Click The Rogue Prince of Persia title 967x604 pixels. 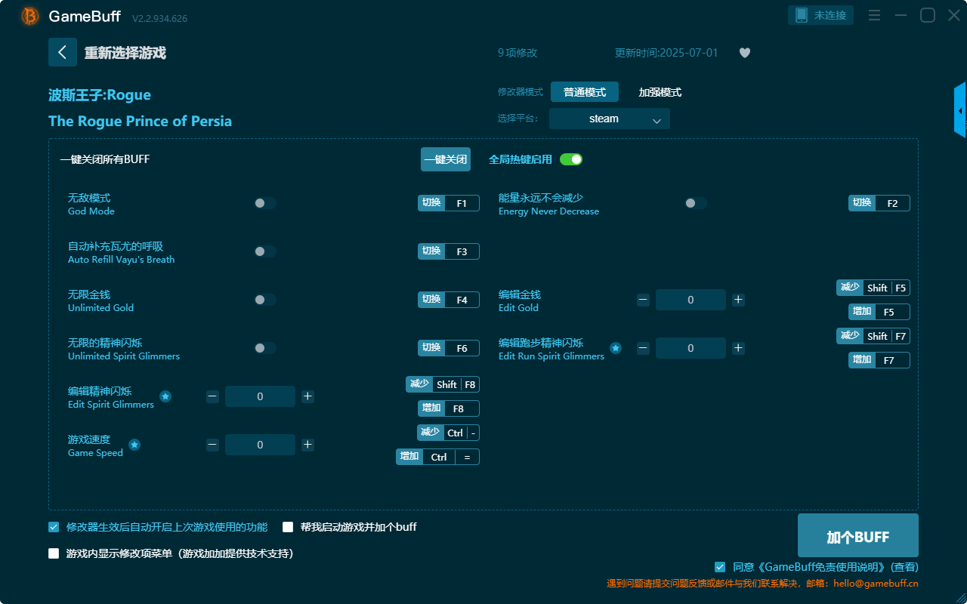tap(140, 122)
